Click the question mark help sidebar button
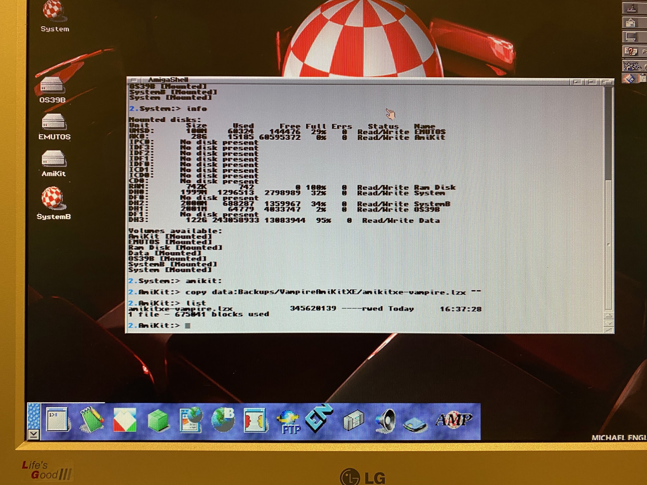This screenshot has height=485, width=647. pos(631,51)
